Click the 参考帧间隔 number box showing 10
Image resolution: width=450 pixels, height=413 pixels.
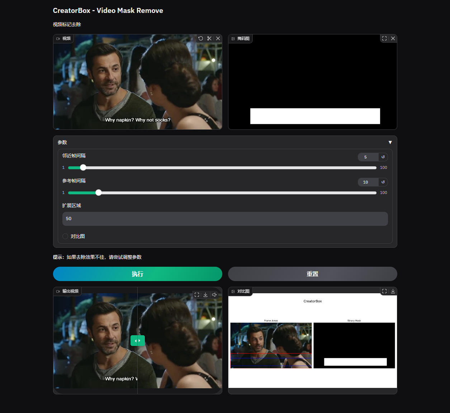(368, 182)
